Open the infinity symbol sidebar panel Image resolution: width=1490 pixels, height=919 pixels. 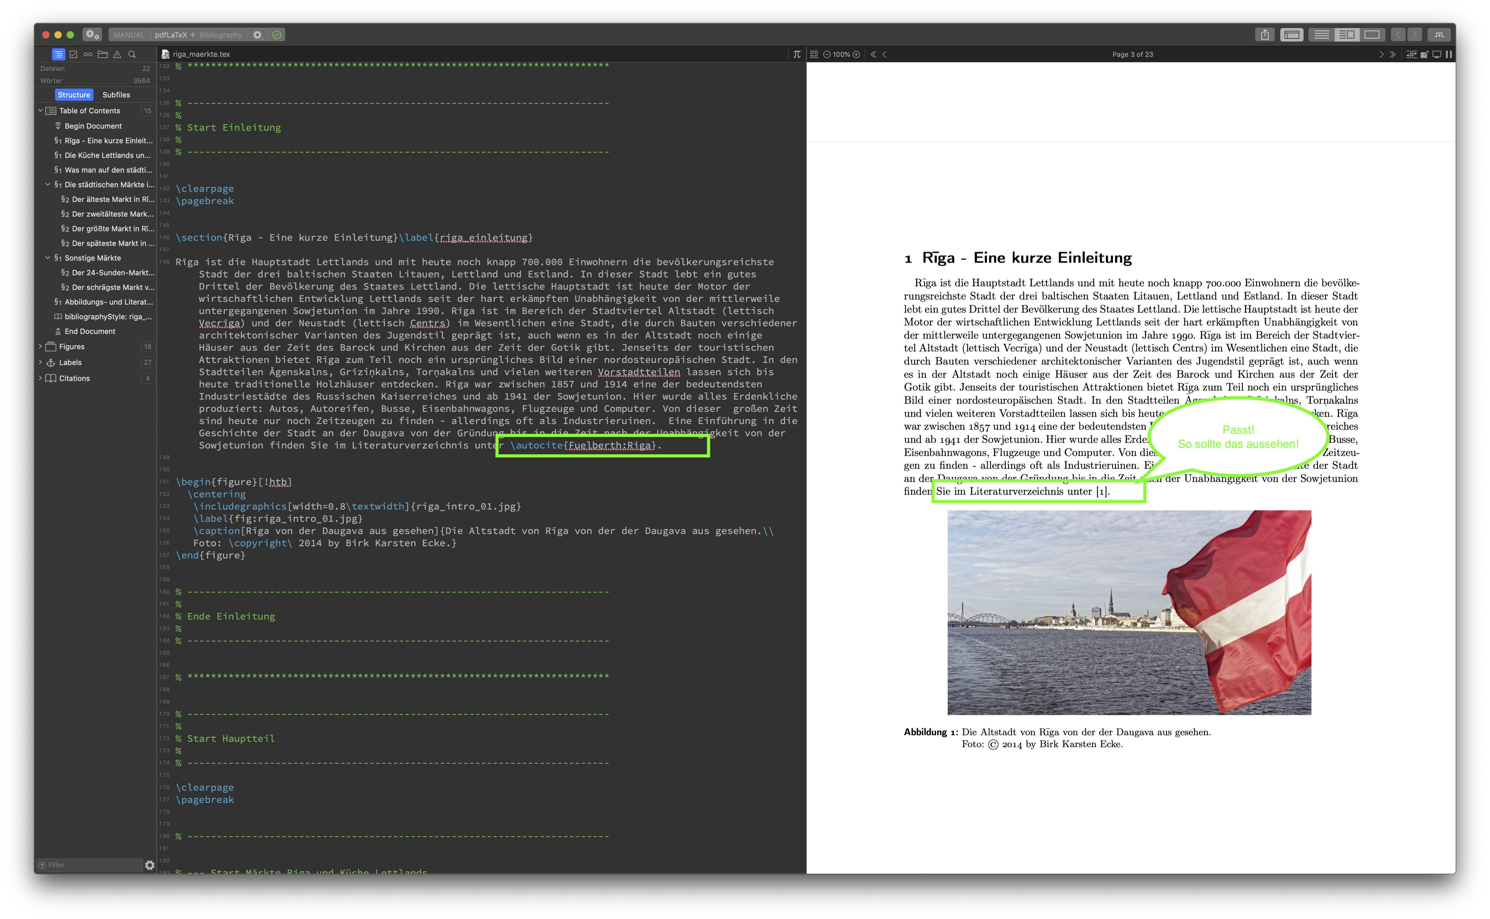88,54
